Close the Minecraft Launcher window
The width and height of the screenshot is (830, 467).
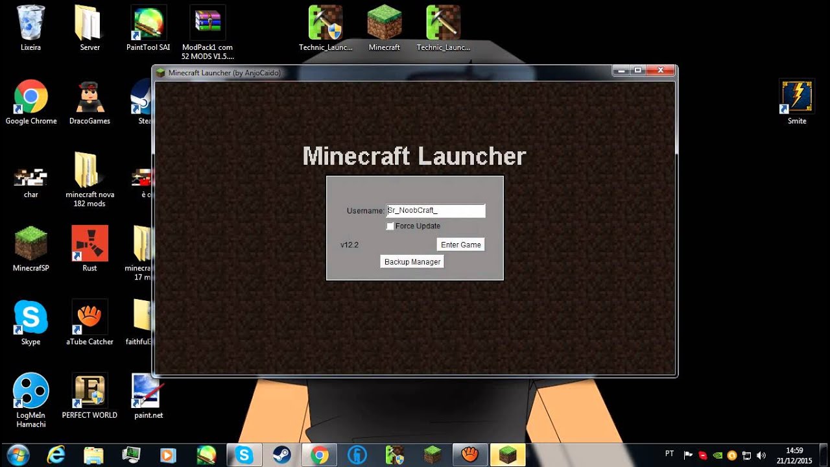661,70
